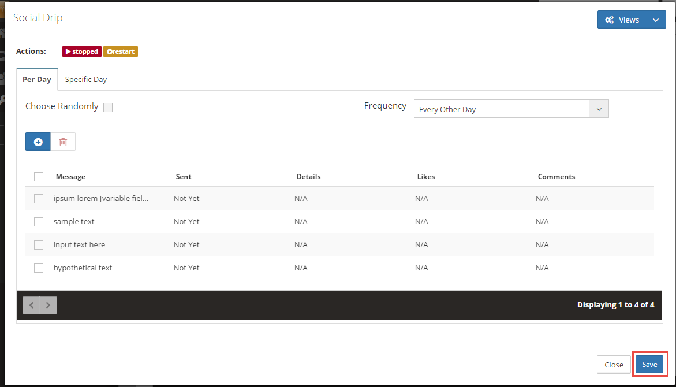This screenshot has width=676, height=390.
Task: Toggle select-all checkbox in table header
Action: [x=39, y=177]
